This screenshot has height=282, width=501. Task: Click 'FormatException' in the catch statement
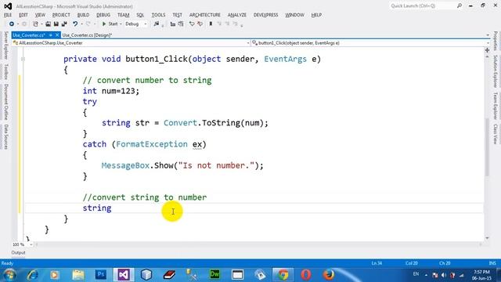(152, 144)
